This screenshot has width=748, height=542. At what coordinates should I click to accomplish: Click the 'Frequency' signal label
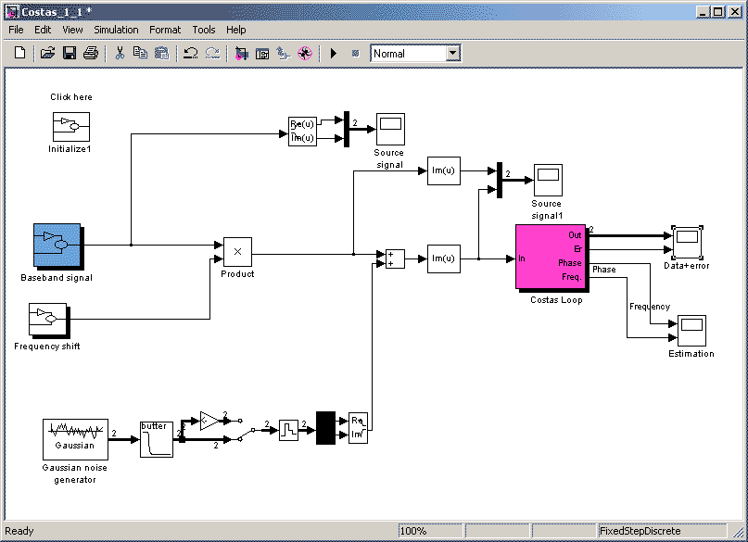(x=650, y=307)
